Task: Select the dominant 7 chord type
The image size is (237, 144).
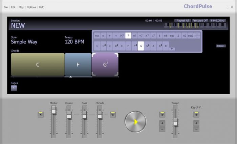Action: pos(128,35)
